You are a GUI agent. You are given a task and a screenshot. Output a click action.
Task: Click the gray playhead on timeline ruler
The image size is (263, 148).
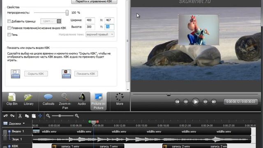(x=94, y=123)
